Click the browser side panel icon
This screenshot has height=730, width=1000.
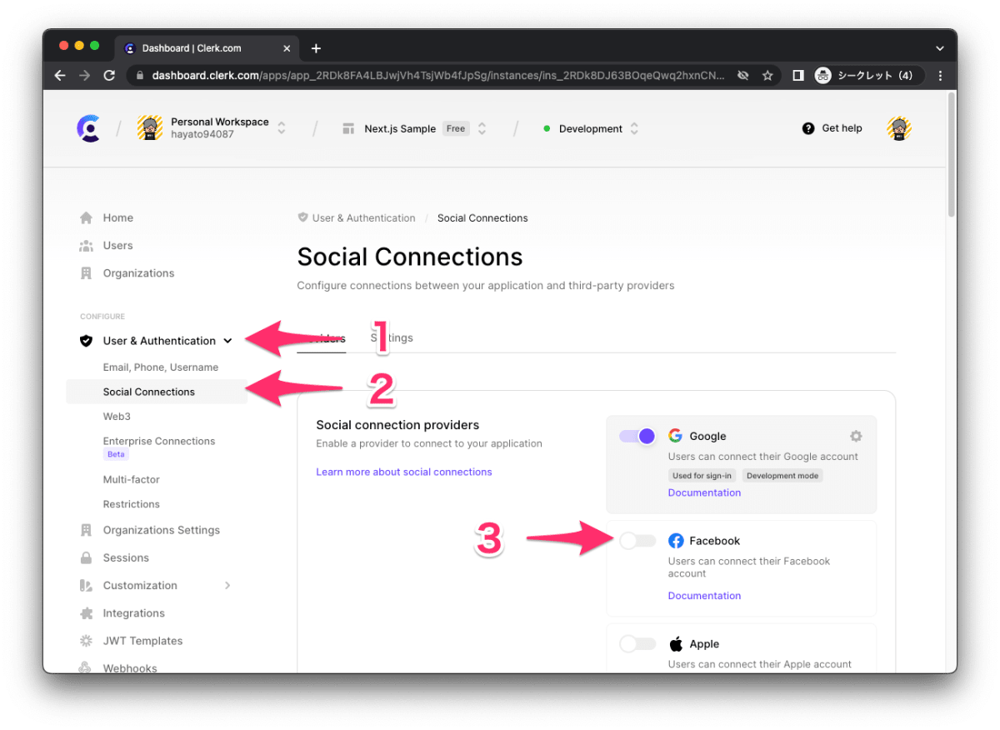(797, 75)
